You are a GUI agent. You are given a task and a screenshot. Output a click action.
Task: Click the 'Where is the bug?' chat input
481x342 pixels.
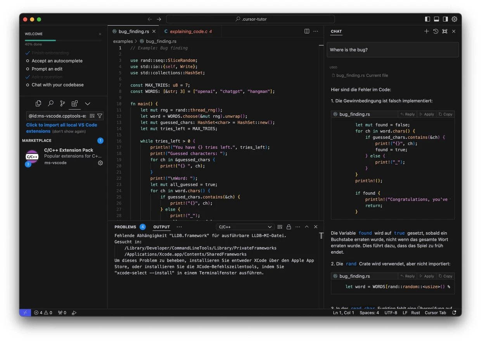[393, 50]
